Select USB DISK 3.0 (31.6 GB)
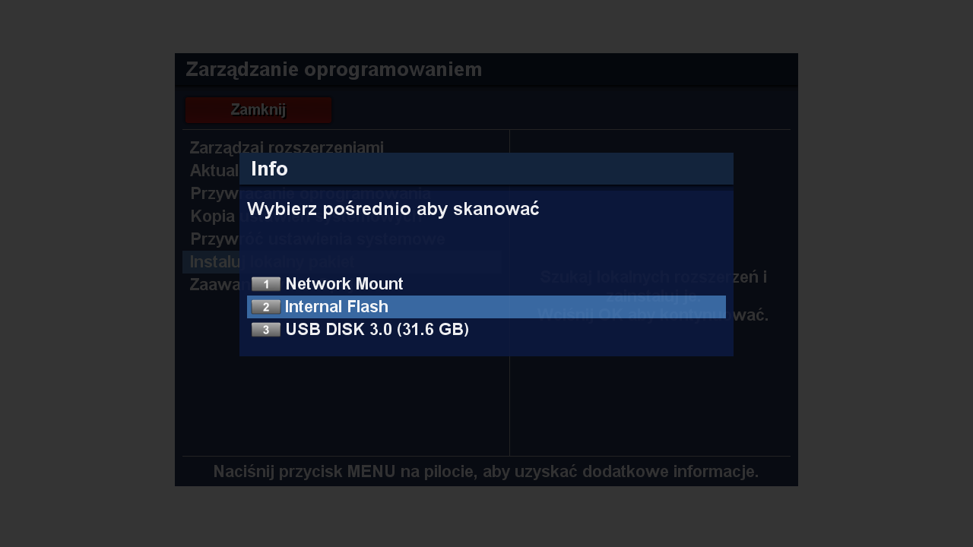Image resolution: width=973 pixels, height=547 pixels. (377, 330)
